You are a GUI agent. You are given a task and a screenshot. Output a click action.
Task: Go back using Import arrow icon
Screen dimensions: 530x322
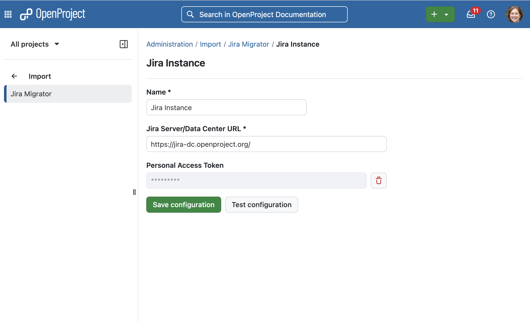[x=14, y=76]
